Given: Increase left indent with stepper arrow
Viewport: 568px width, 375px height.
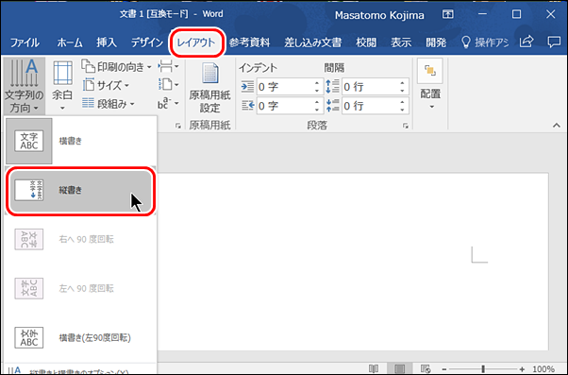Looking at the screenshot, I should pos(317,83).
